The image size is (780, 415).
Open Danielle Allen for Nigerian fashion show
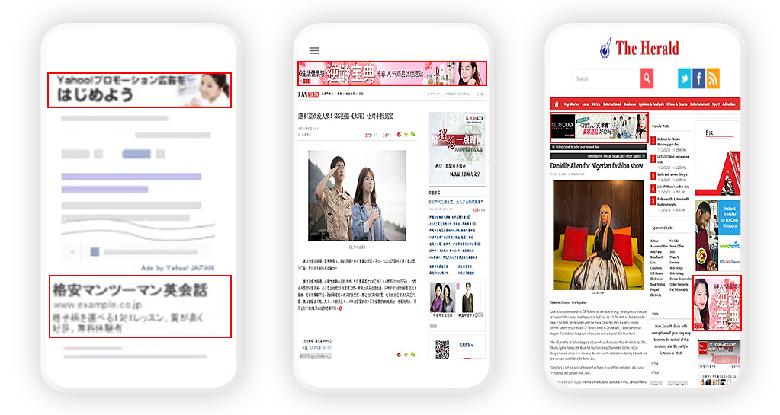pos(596,165)
